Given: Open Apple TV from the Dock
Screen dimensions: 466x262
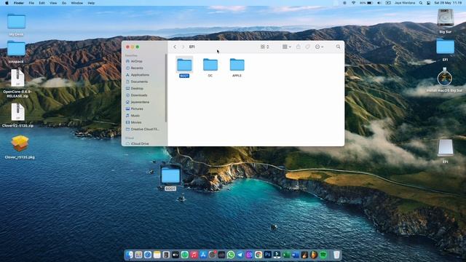Looking at the screenshot, I should pyautogui.click(x=175, y=255).
